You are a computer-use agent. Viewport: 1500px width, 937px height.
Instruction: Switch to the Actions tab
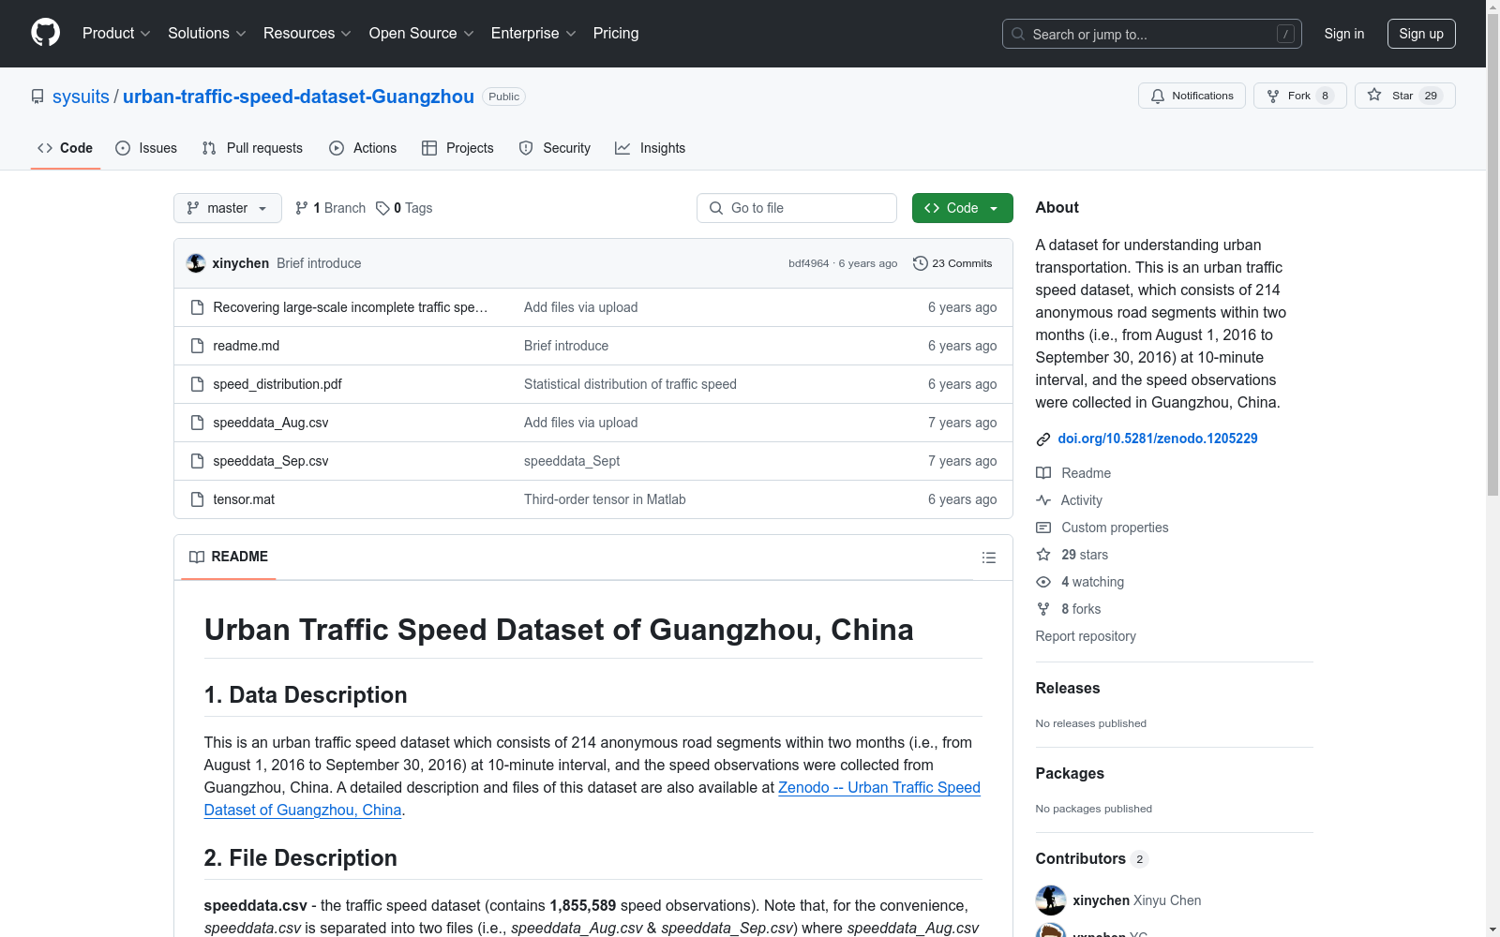pyautogui.click(x=363, y=148)
